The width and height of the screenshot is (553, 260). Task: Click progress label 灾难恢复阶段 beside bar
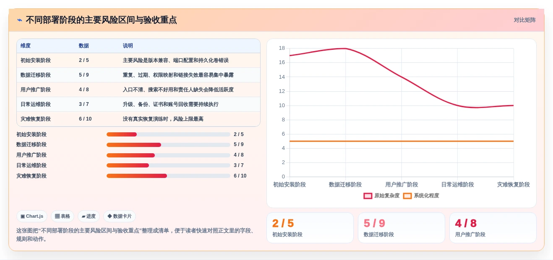[x=31, y=176]
